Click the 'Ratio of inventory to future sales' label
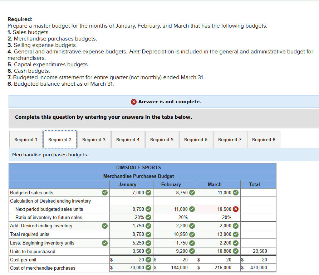 pos(49,218)
